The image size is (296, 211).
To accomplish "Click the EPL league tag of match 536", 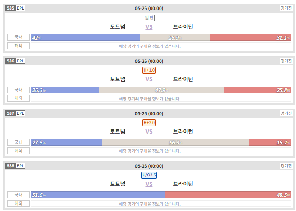I will (x=21, y=61).
